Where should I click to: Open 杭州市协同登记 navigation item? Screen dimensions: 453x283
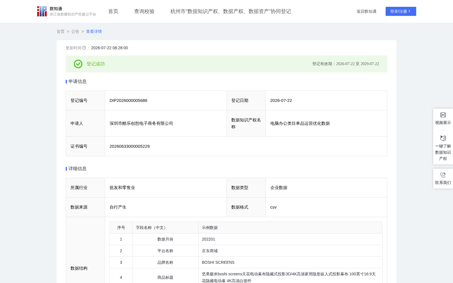click(230, 11)
